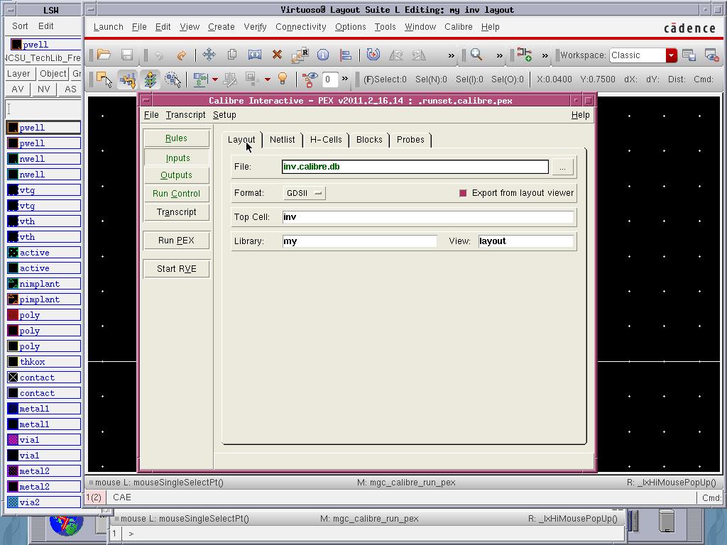This screenshot has width=727, height=545.
Task: Select the selection box pointer tool
Action: pyautogui.click(x=104, y=79)
